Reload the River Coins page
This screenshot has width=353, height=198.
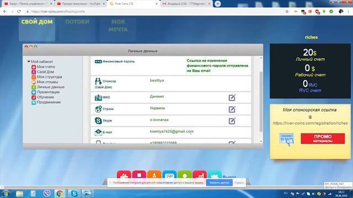click(x=19, y=12)
